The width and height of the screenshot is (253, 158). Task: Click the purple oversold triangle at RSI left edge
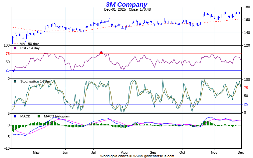(x=13, y=71)
